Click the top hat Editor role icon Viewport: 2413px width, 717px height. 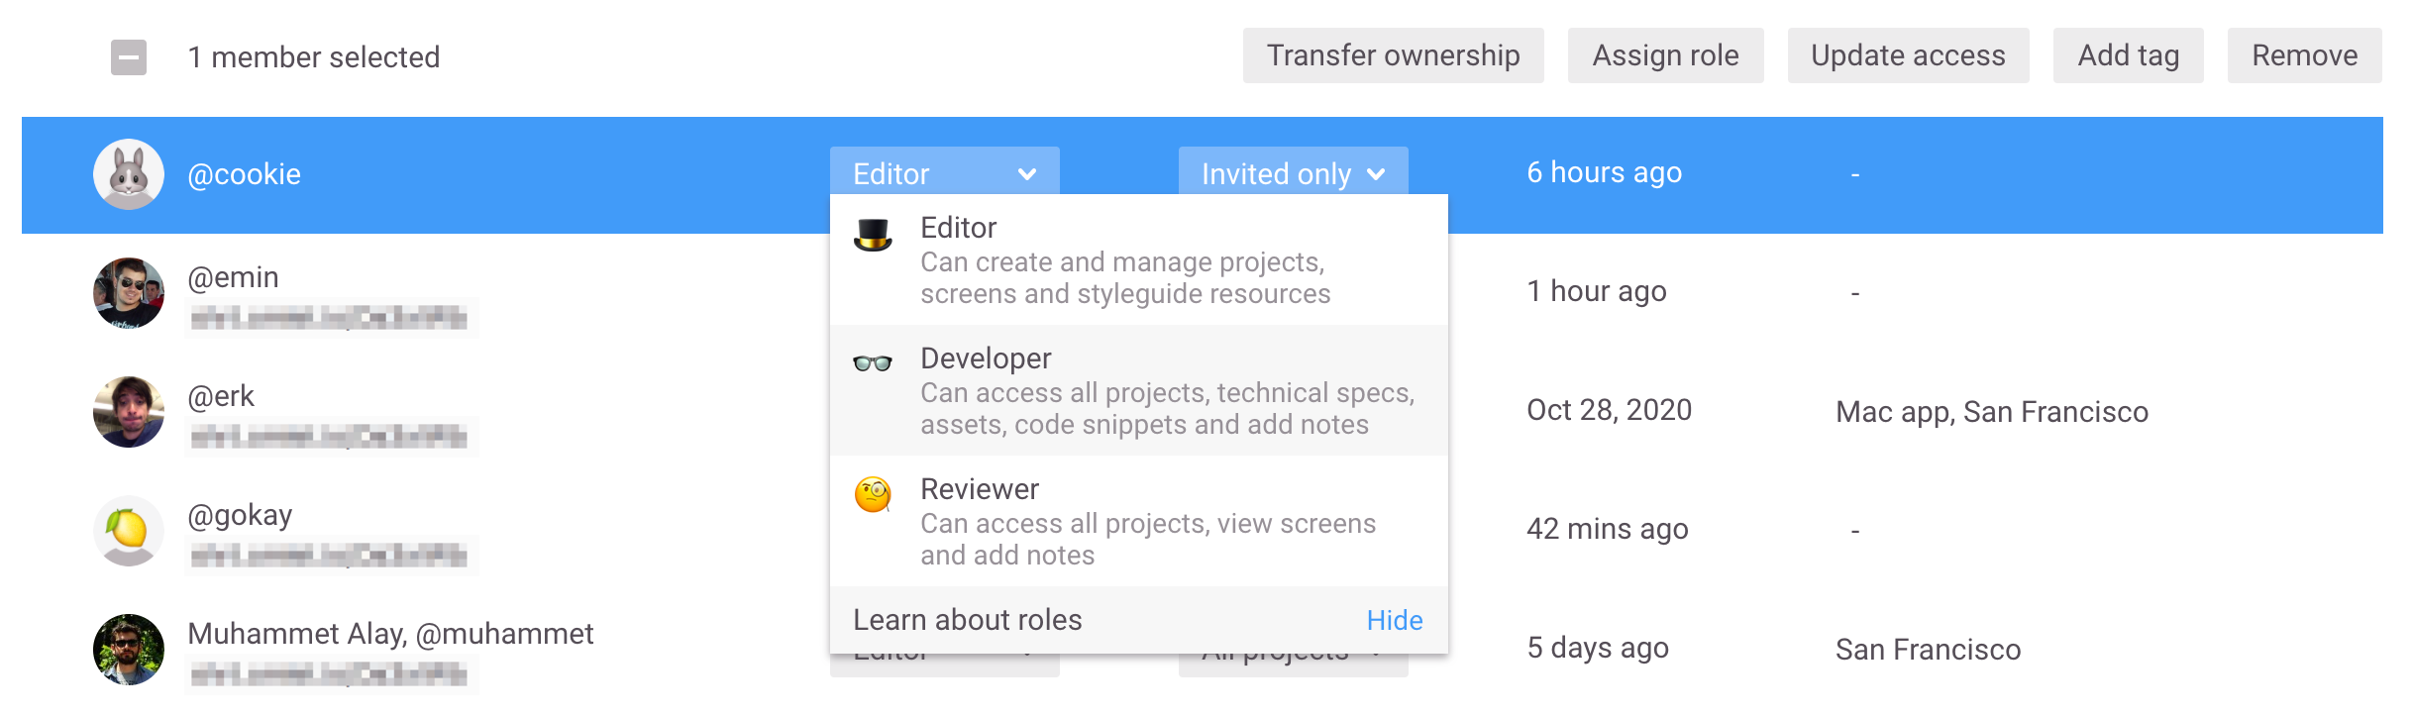(x=873, y=235)
